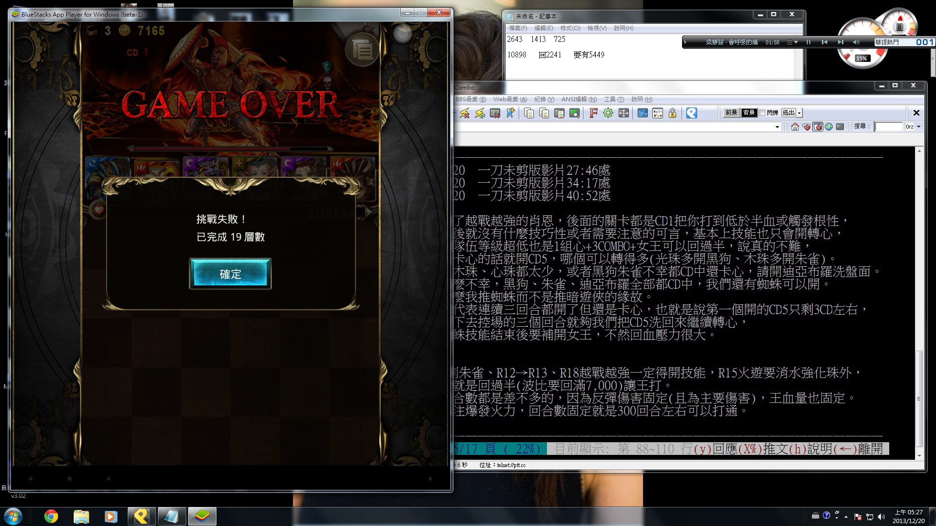The height and width of the screenshot is (526, 936).
Task: Open 編輯 menu in Notepad
Action: (544, 28)
